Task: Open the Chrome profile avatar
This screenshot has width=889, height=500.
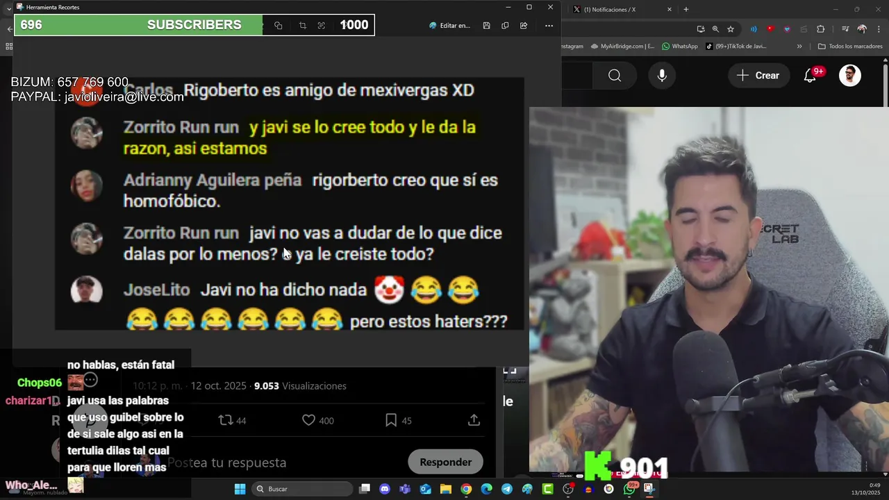Action: coord(862,29)
